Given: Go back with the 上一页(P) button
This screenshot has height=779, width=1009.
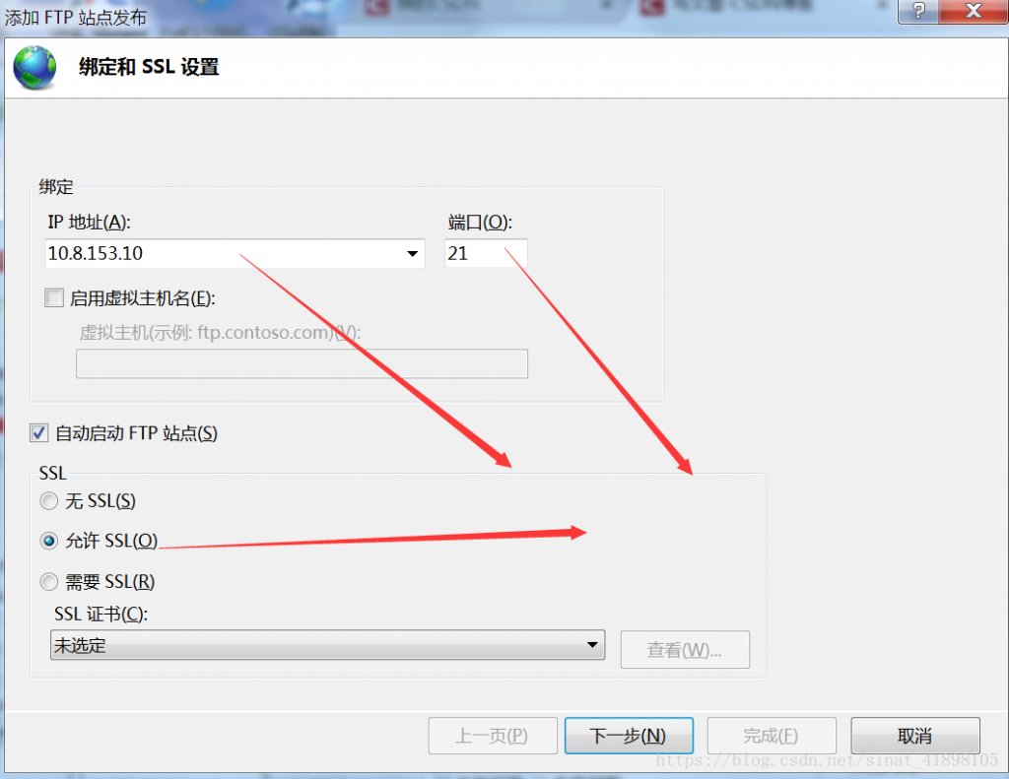Looking at the screenshot, I should pyautogui.click(x=493, y=736).
